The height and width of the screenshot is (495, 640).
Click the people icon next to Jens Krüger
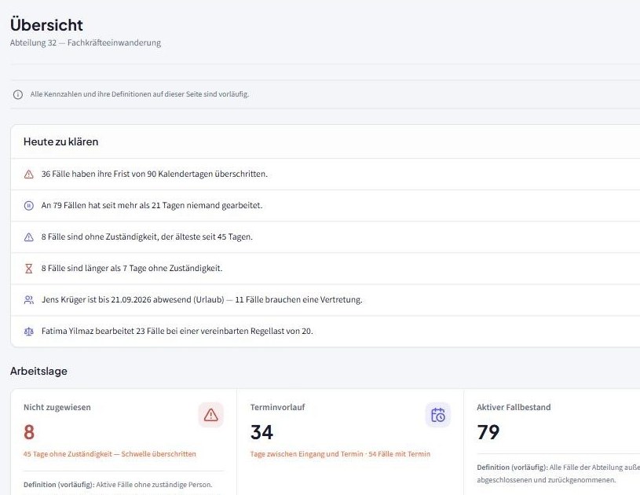point(28,300)
